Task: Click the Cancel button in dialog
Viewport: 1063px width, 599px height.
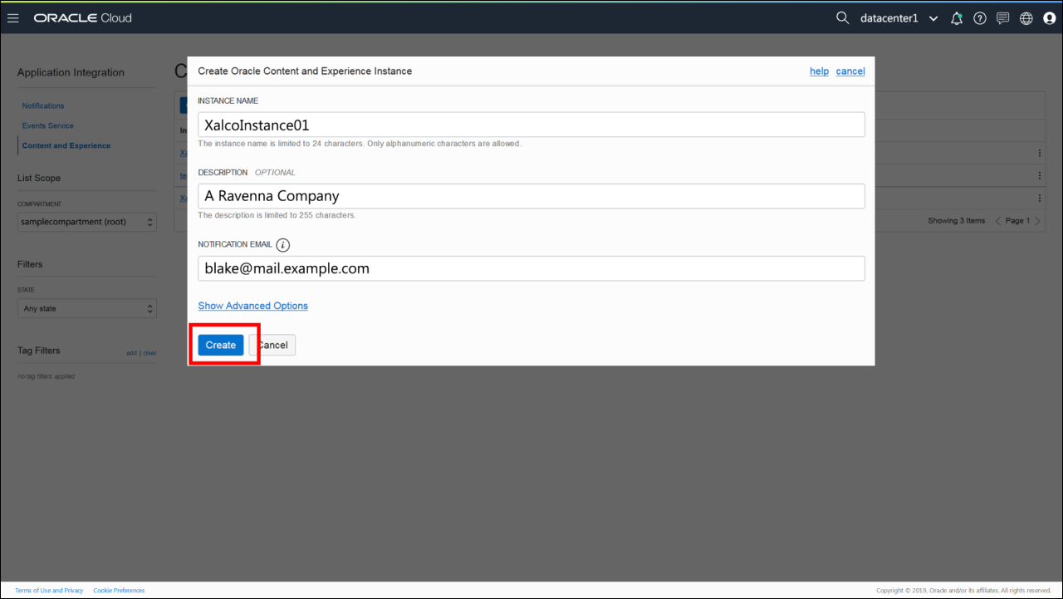Action: pos(272,345)
